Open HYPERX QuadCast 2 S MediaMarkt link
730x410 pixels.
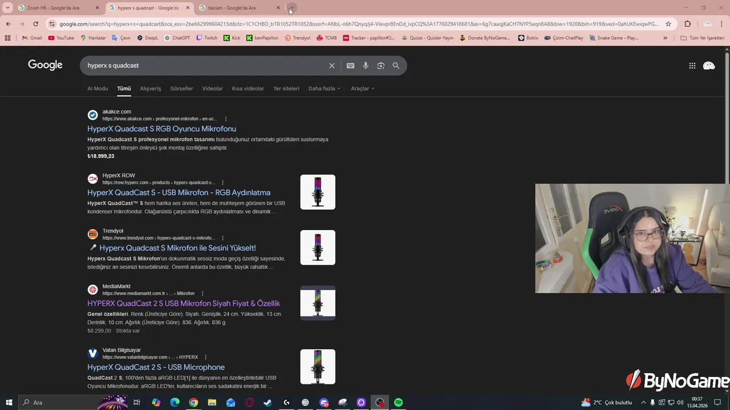(184, 304)
